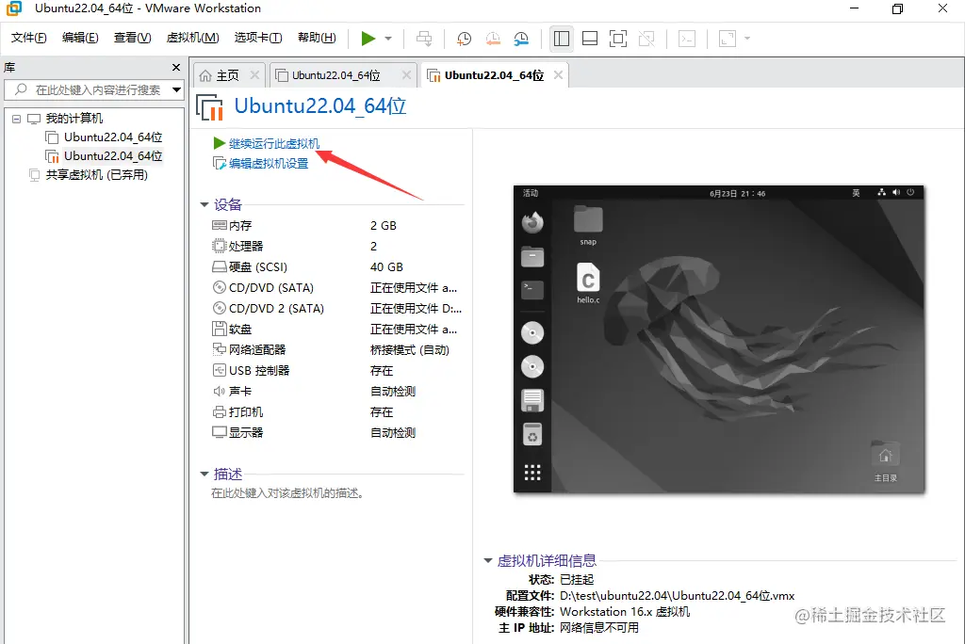Toggle the library sidebar view icon
The width and height of the screenshot is (965, 644).
click(562, 39)
